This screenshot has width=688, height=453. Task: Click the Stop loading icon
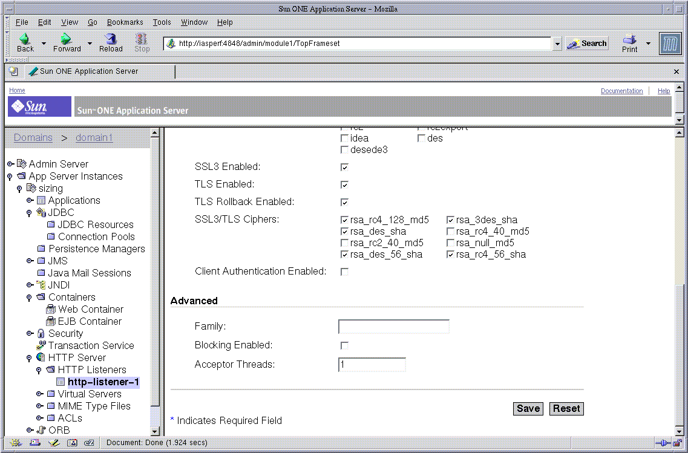coord(141,39)
